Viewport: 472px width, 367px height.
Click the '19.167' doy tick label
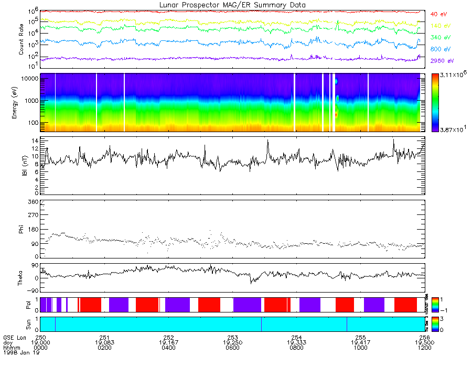[x=168, y=343]
